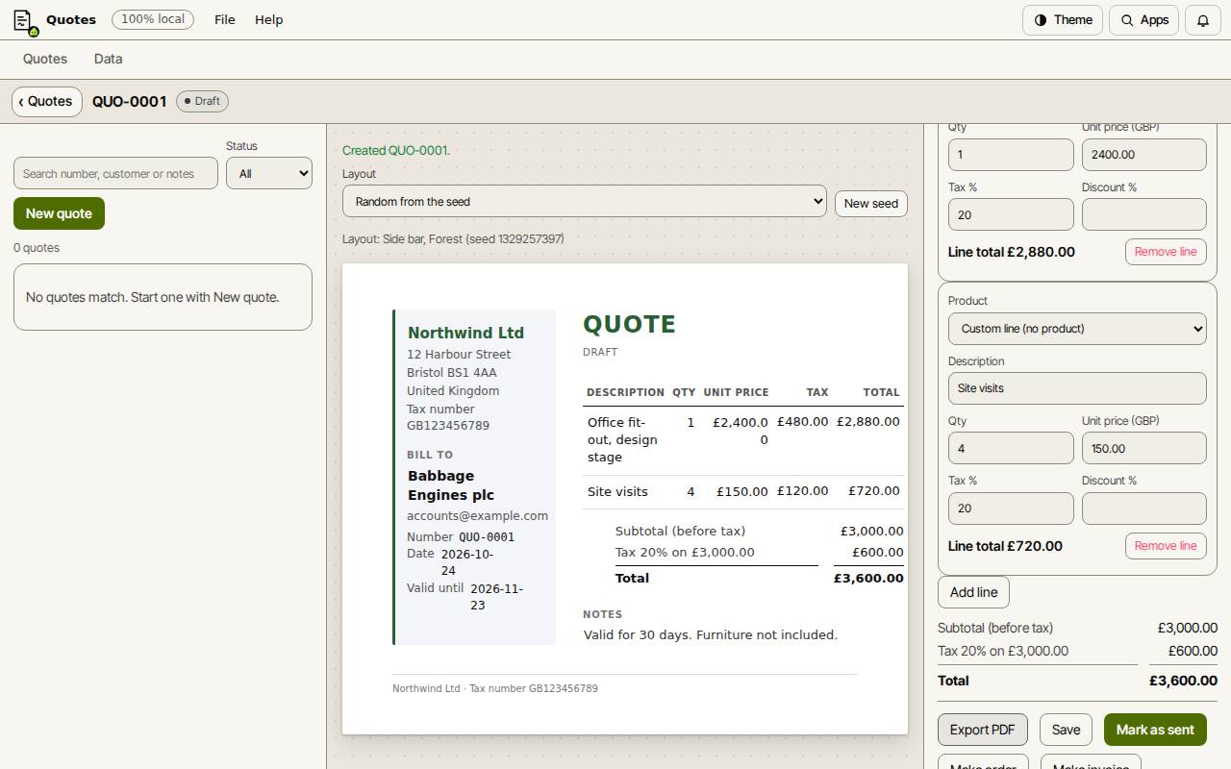The height and width of the screenshot is (769, 1231).
Task: Go back via the Quotes breadcrumb button
Action: point(46,101)
